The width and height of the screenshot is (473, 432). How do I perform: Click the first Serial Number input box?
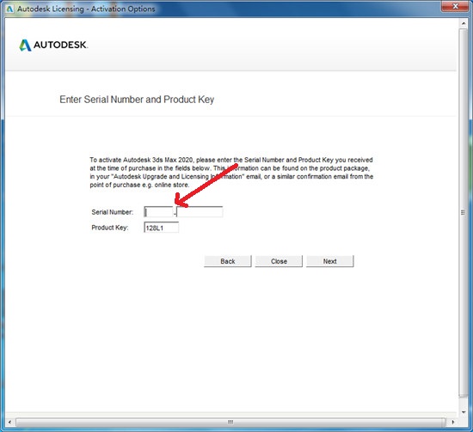click(x=159, y=212)
